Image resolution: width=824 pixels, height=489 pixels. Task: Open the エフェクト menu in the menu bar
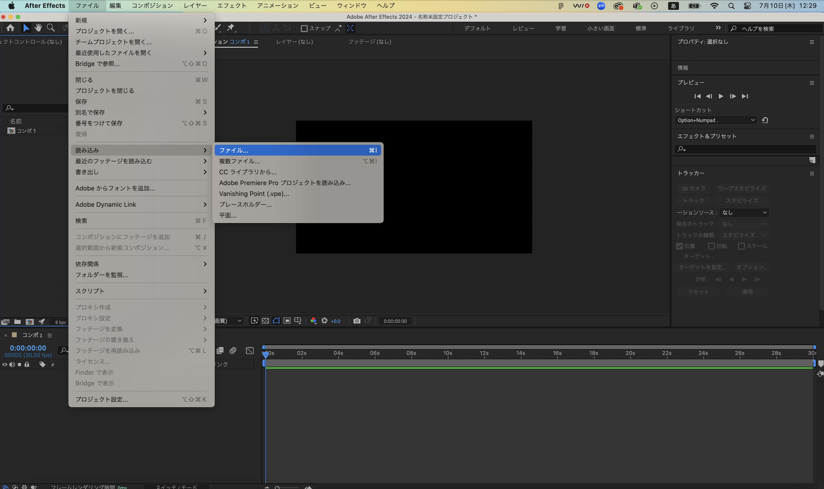tap(232, 6)
